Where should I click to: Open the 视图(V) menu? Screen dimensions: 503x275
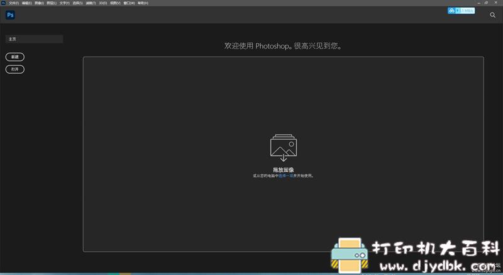tap(115, 3)
